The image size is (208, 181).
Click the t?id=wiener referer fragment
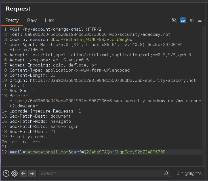[x=24, y=106]
